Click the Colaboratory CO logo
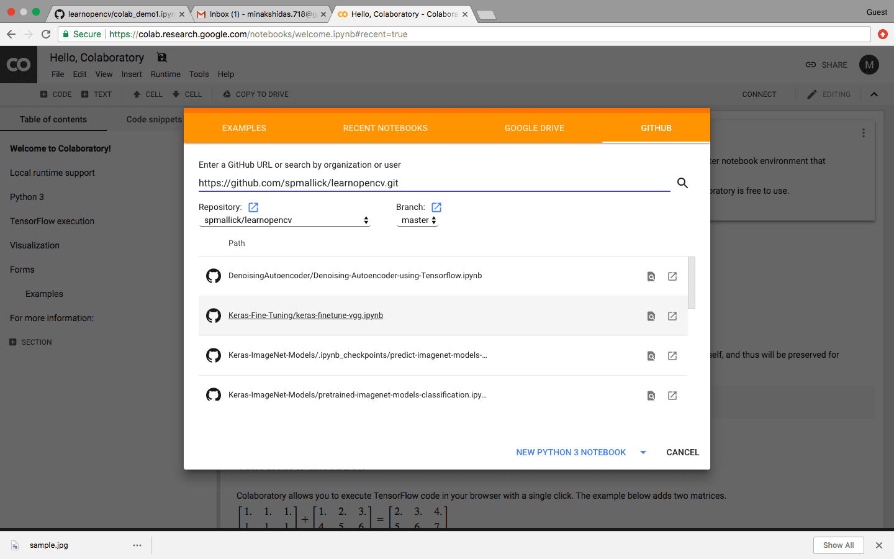The image size is (894, 559). 19,65
